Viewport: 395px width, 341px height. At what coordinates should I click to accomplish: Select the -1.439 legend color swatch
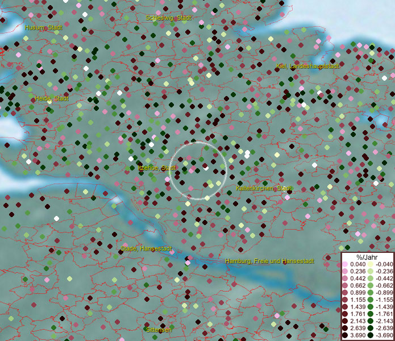pyautogui.click(x=371, y=307)
